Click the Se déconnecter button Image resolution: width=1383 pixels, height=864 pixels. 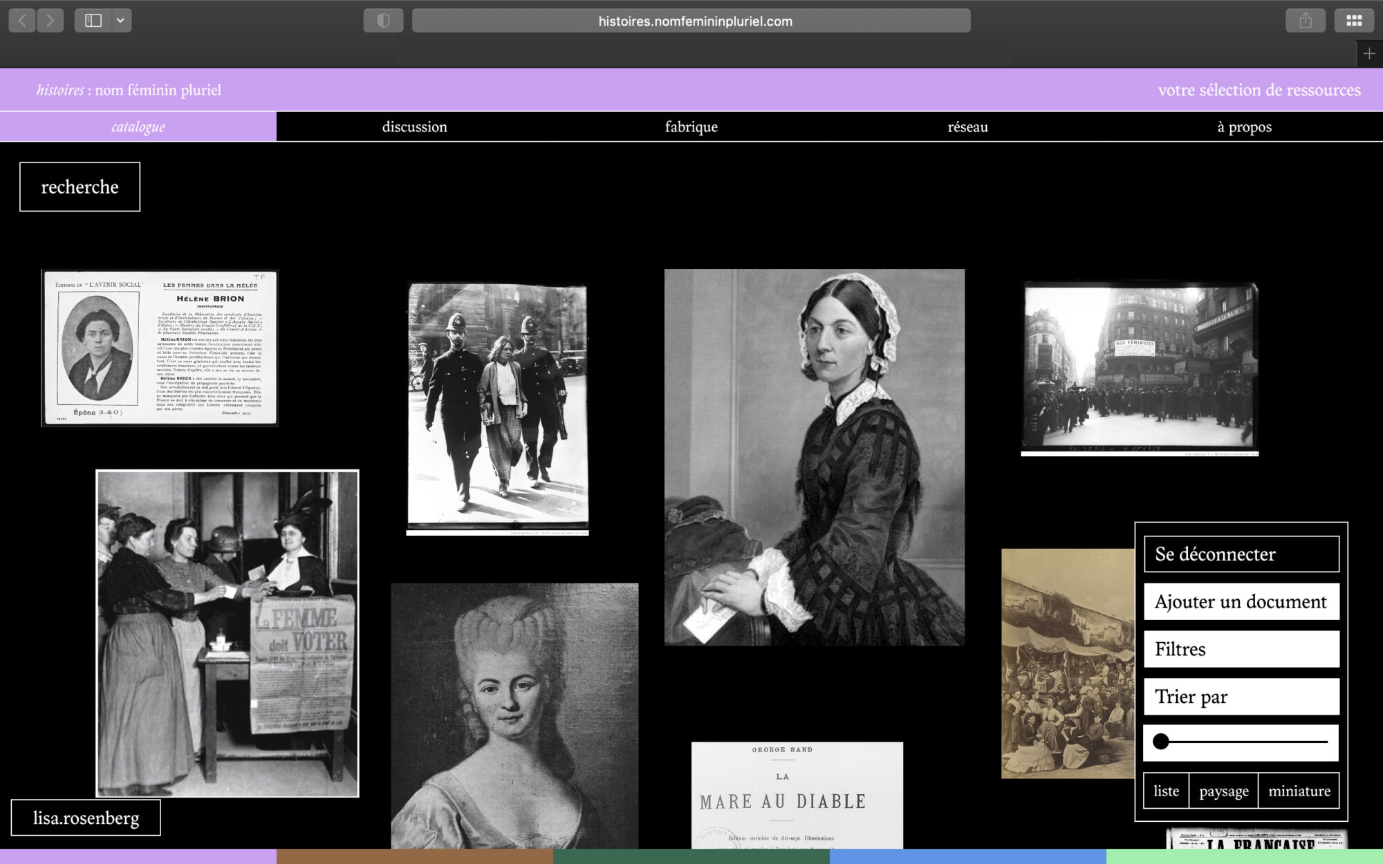[x=1241, y=554]
